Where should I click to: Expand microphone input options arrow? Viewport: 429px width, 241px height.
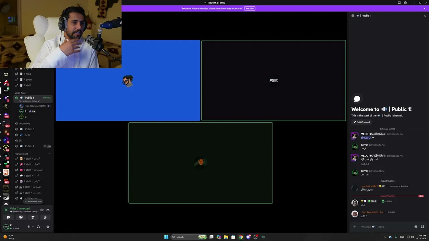[x=33, y=227]
